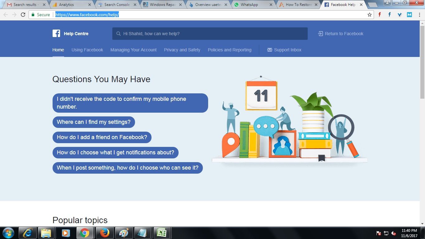
Task: Open the Windows Start button
Action: coord(8,233)
